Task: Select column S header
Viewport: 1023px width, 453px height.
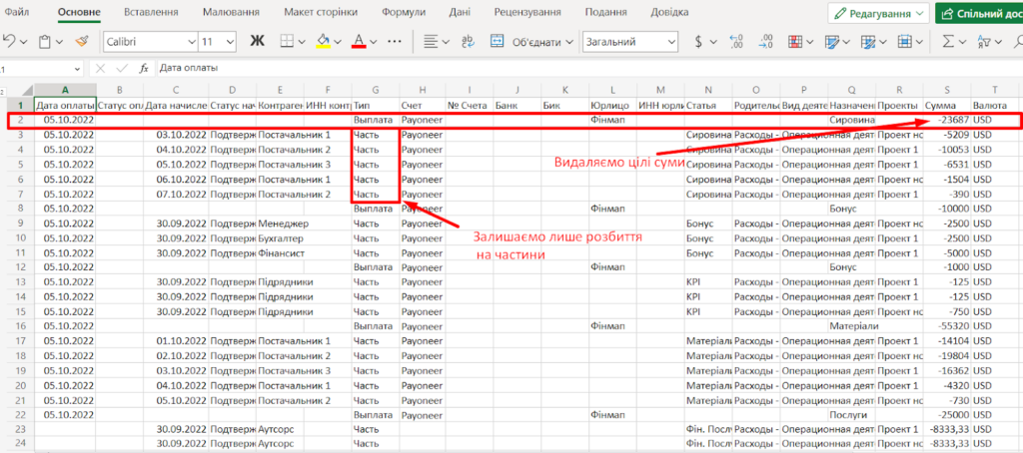Action: click(947, 90)
